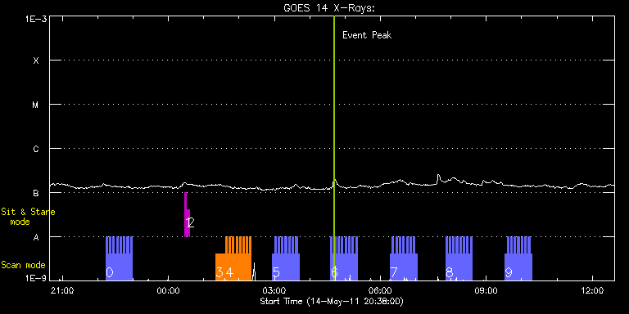Click the 'M' flare class axis label
Viewport: 629px width, 314px height.
[x=36, y=105]
